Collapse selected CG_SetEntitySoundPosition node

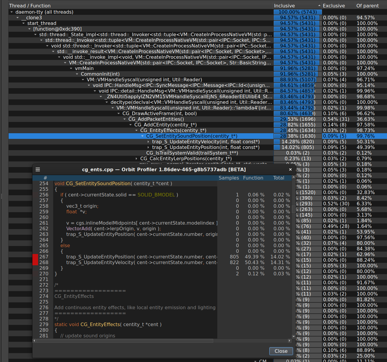pos(142,136)
